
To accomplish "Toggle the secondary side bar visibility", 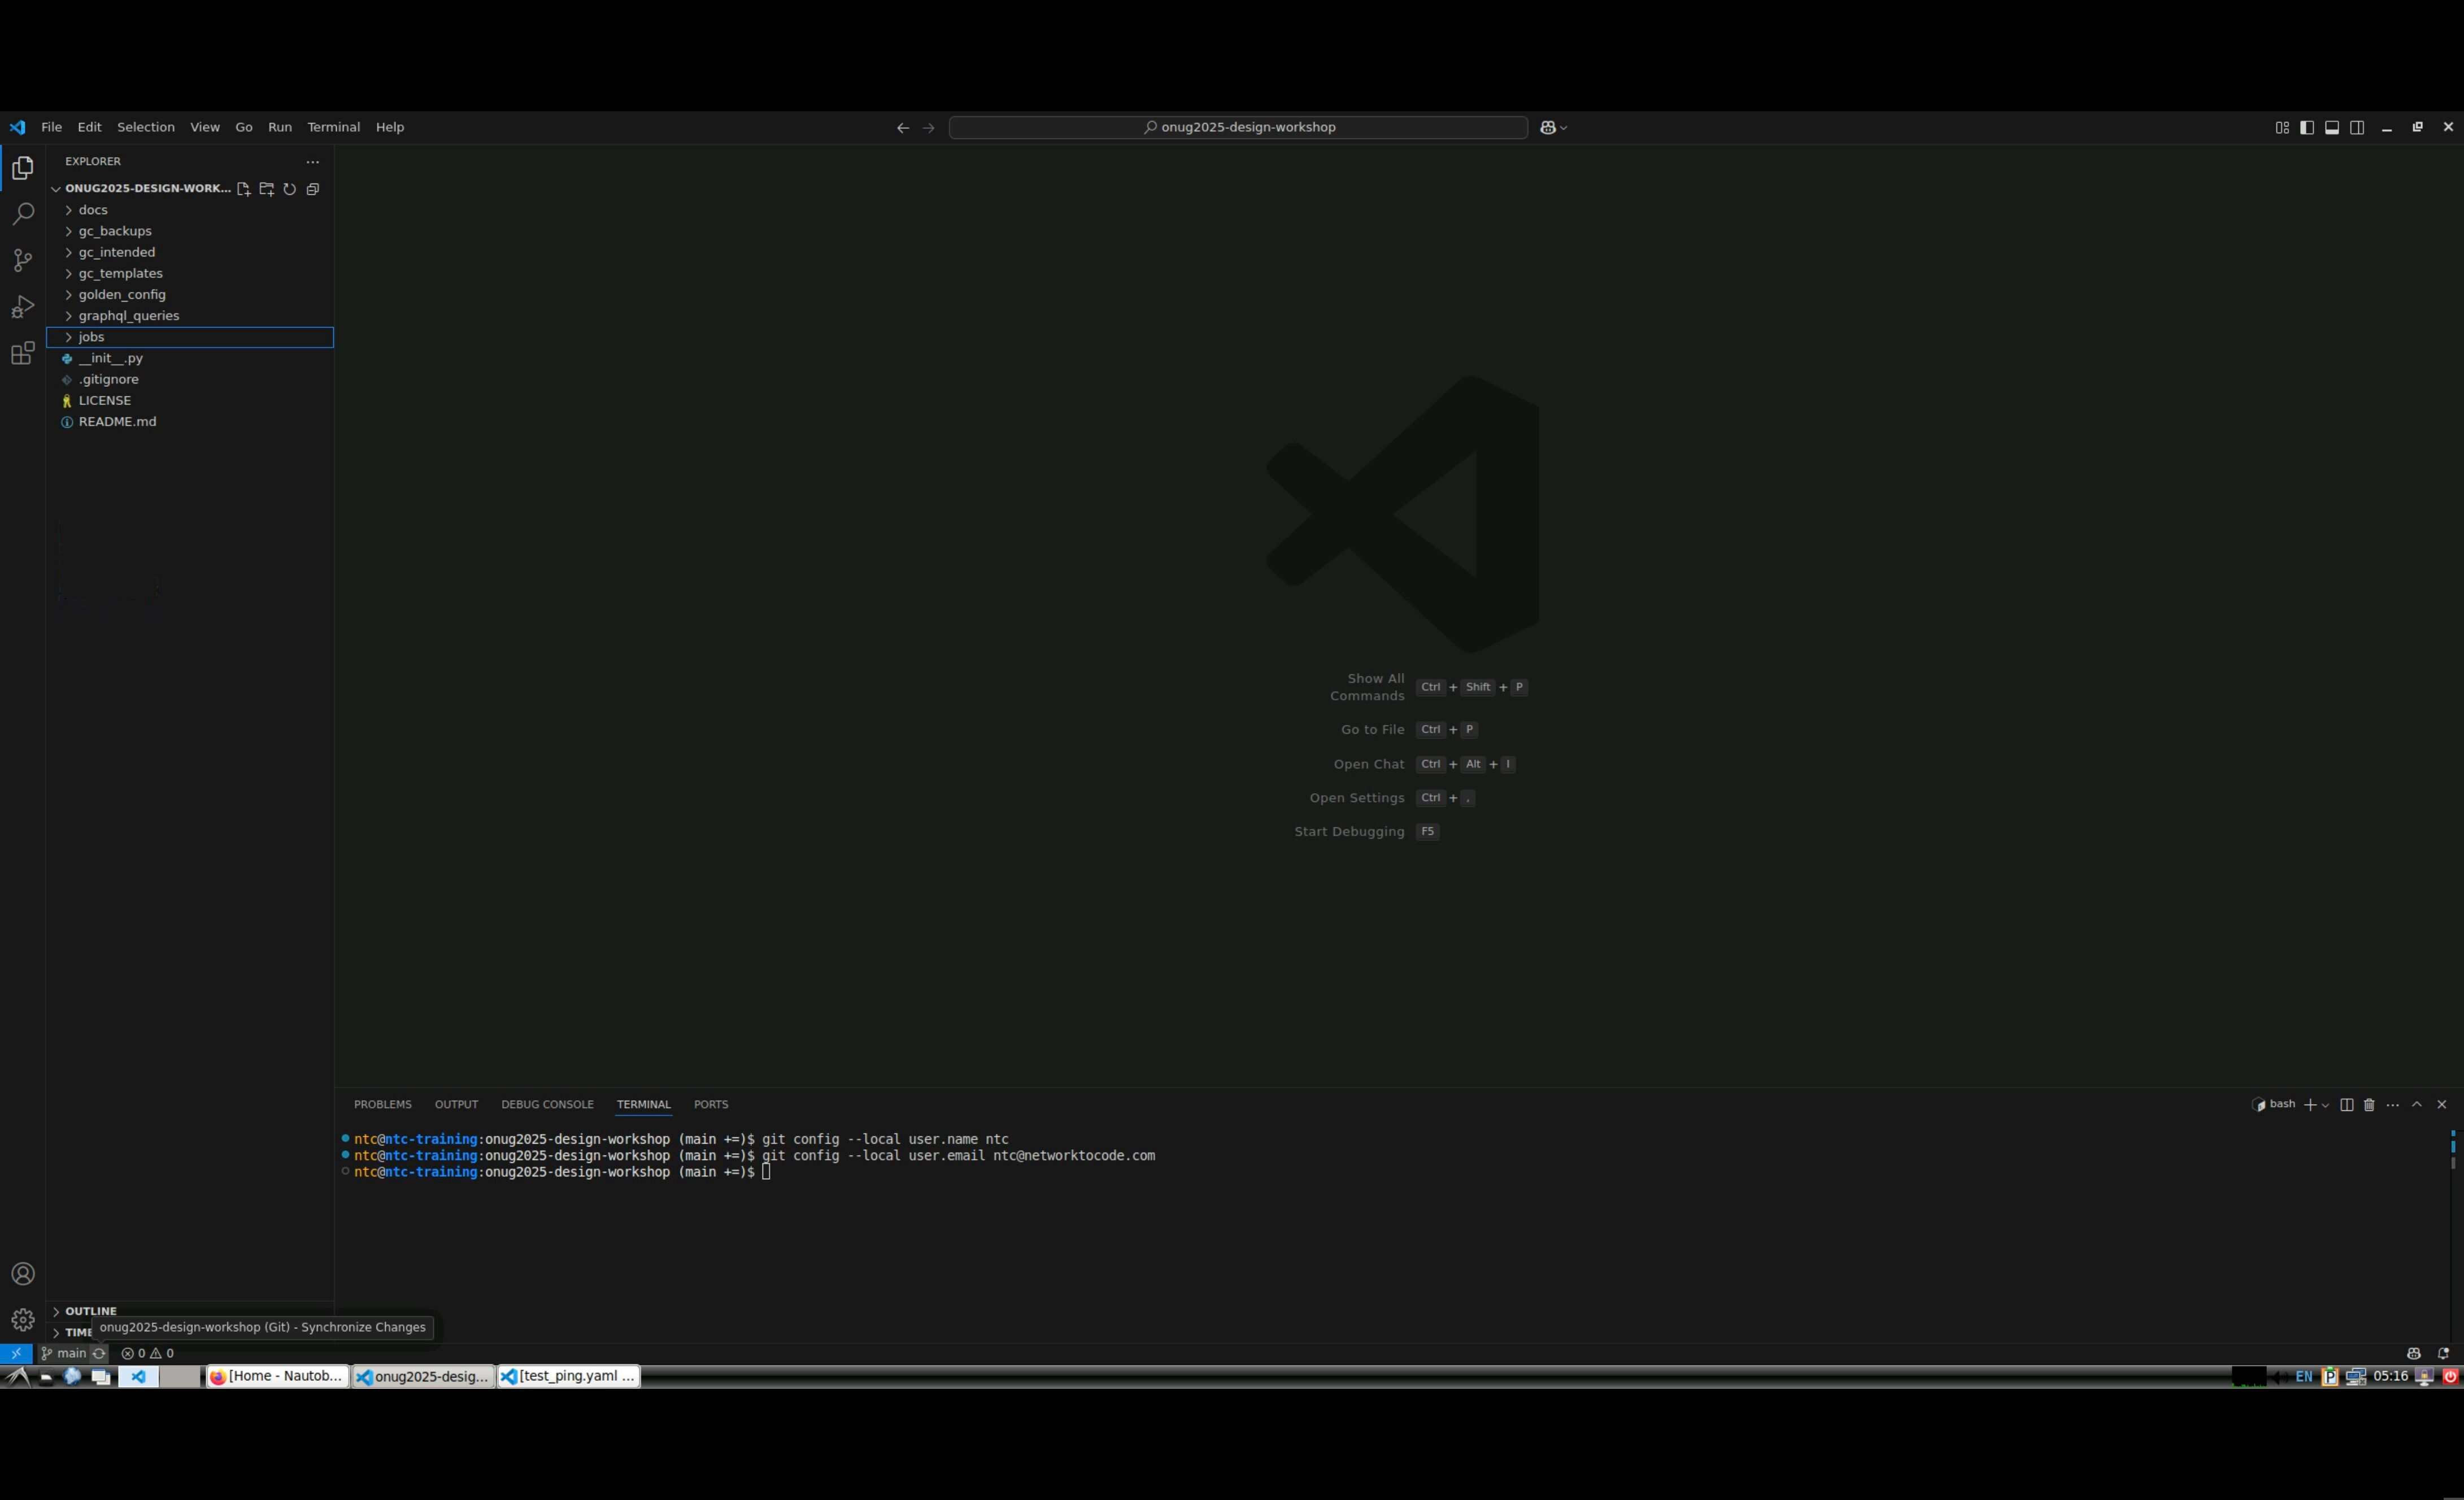I will 2357,128.
